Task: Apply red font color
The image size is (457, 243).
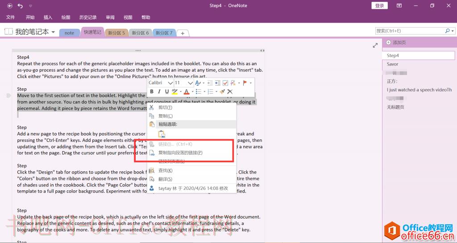Action: (187, 92)
